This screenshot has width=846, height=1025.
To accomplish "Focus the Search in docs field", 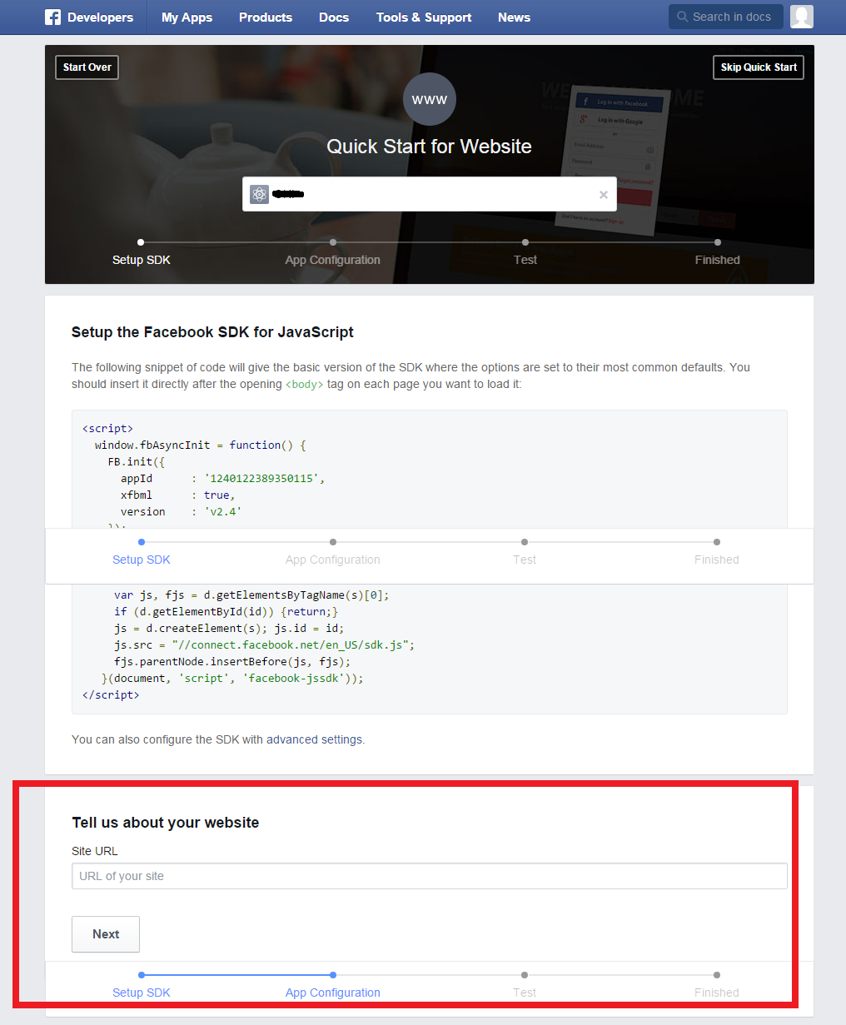I will [726, 17].
